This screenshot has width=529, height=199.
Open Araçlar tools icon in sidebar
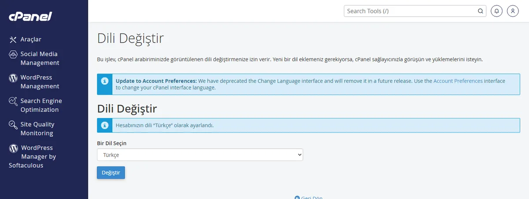pyautogui.click(x=13, y=40)
